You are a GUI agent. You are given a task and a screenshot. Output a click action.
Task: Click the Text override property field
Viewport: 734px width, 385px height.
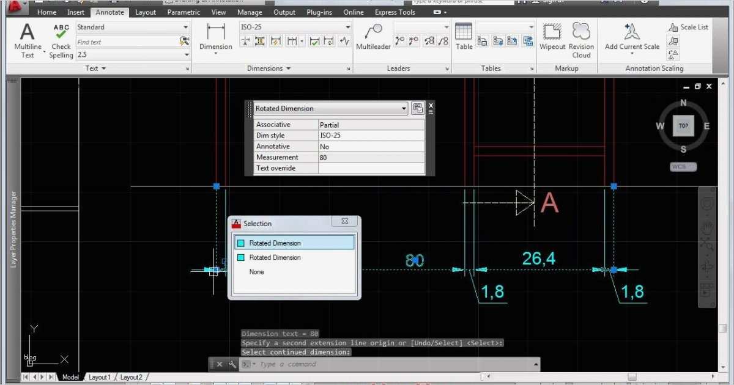click(x=371, y=169)
